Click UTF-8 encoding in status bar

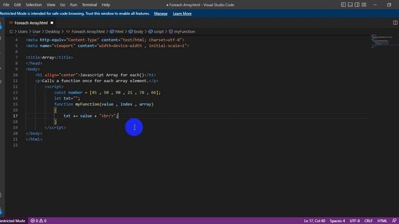pyautogui.click(x=355, y=221)
